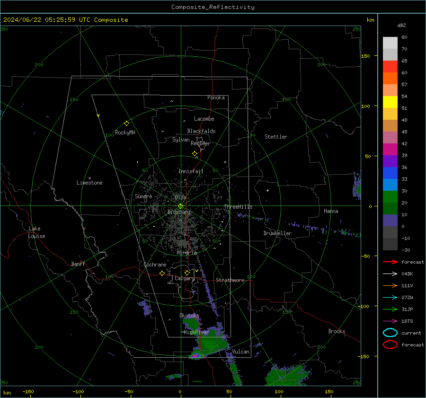The height and width of the screenshot is (398, 426).
Task: Click the intense storm echo south of HighRiver
Action: tap(196, 355)
